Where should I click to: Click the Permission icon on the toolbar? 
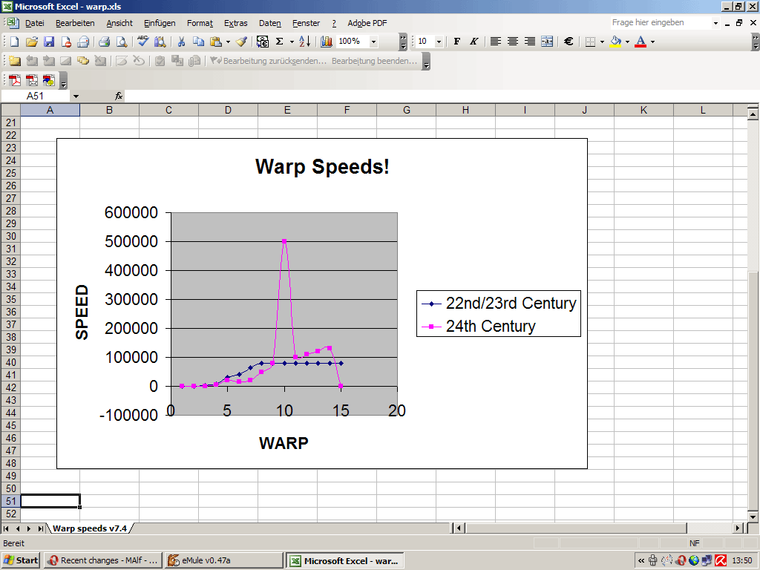[66, 42]
